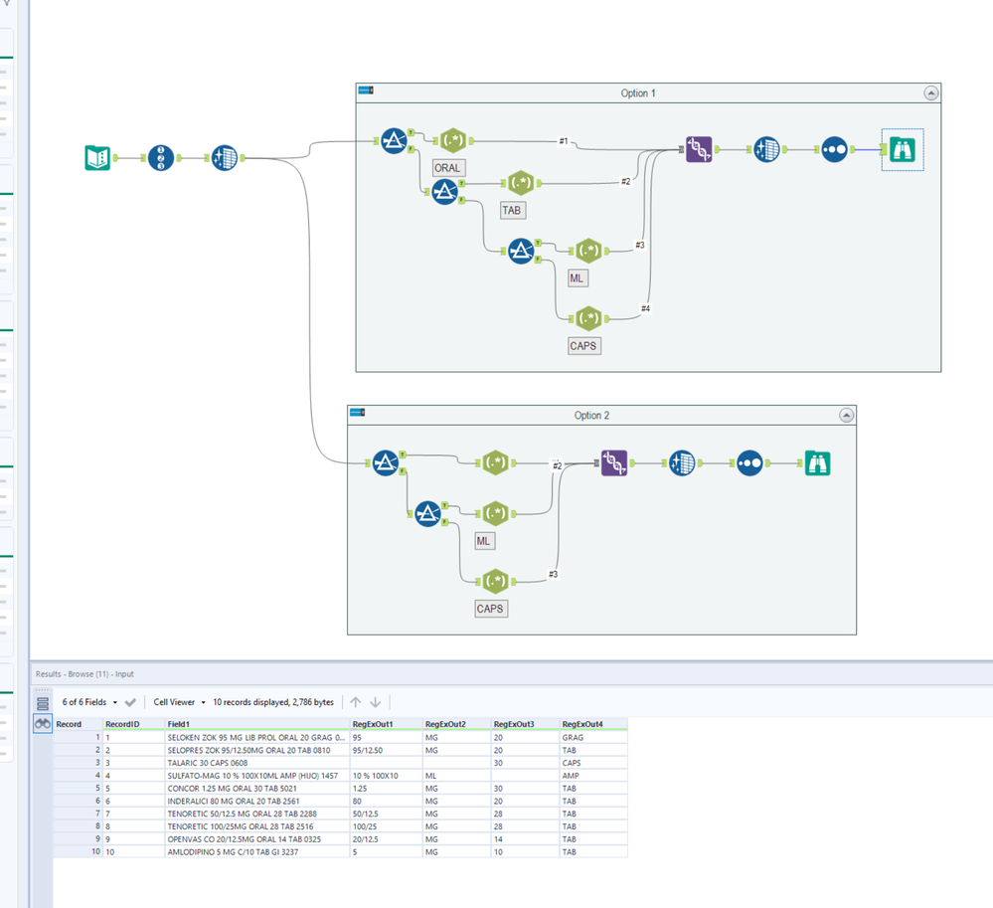Toggle the Option 2 container enable switch
The image size is (993, 908).
click(357, 413)
